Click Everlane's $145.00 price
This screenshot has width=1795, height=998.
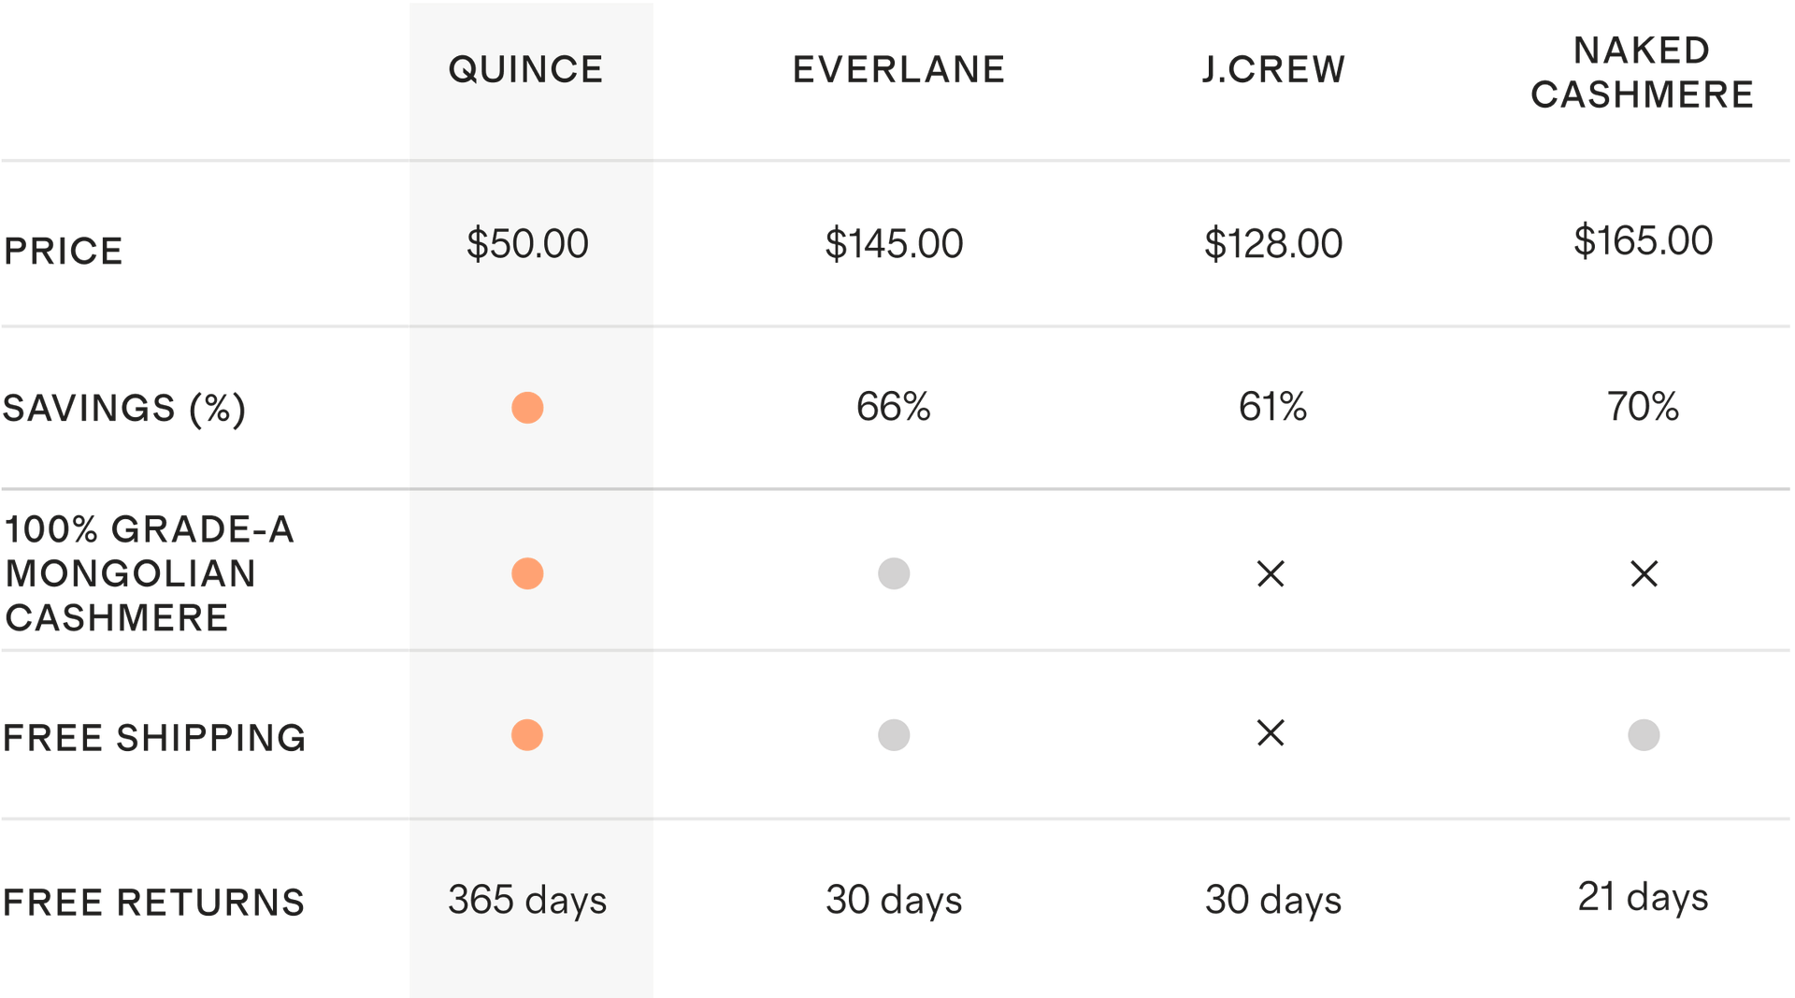(894, 244)
